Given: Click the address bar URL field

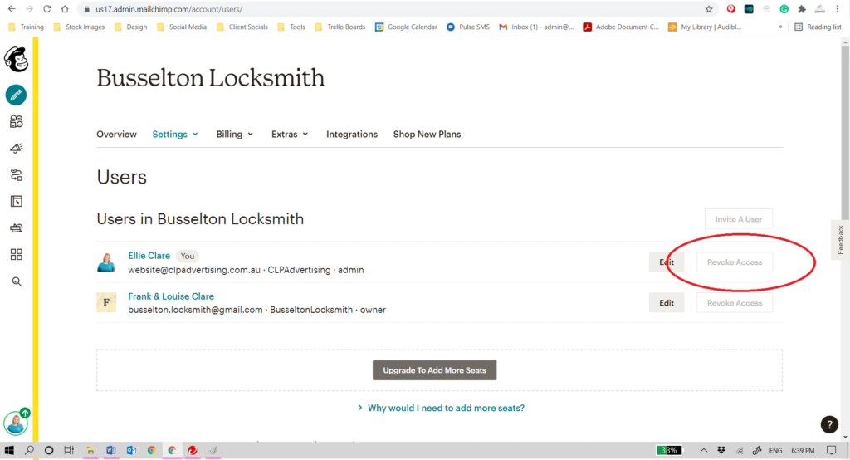Looking at the screenshot, I should coord(396,9).
